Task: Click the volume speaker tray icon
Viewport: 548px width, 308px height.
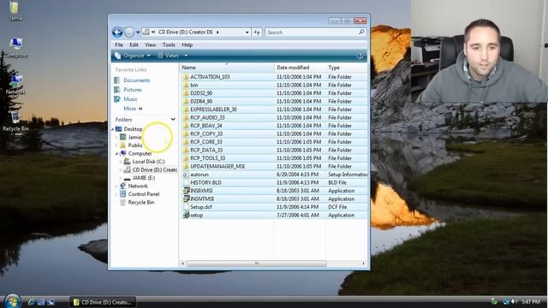Action: pos(515,301)
